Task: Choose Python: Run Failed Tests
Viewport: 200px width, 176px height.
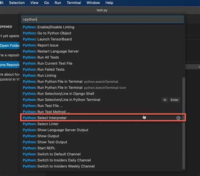Action: [x=103, y=70]
